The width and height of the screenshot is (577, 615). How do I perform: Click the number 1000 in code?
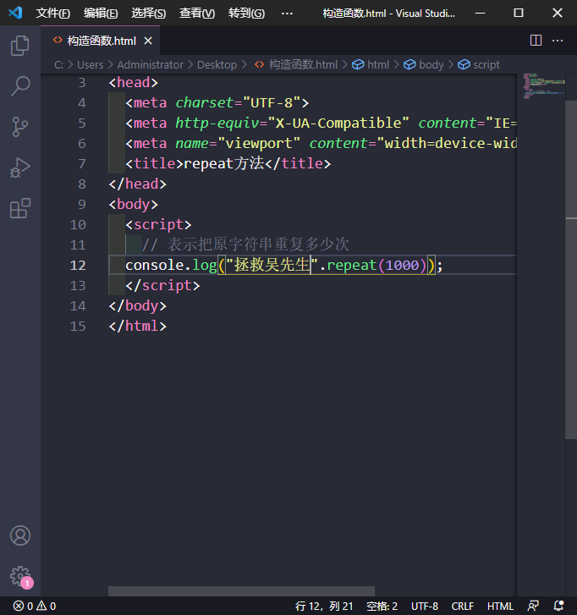pos(402,265)
